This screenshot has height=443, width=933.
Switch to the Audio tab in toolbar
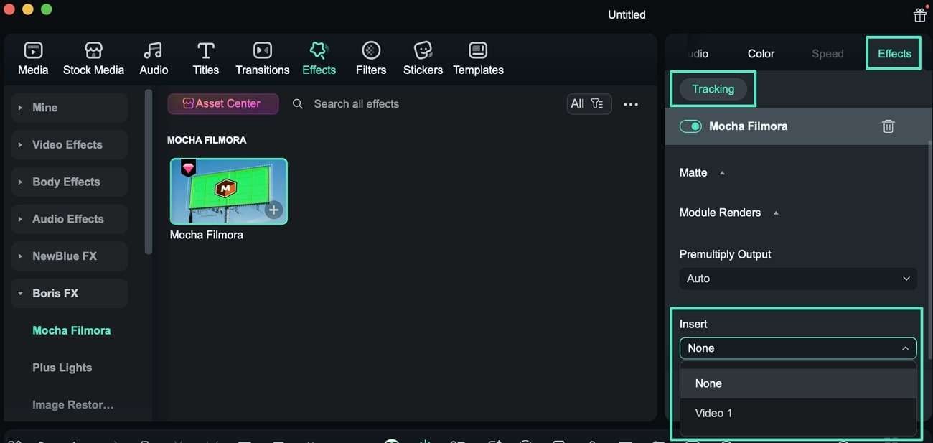click(154, 59)
